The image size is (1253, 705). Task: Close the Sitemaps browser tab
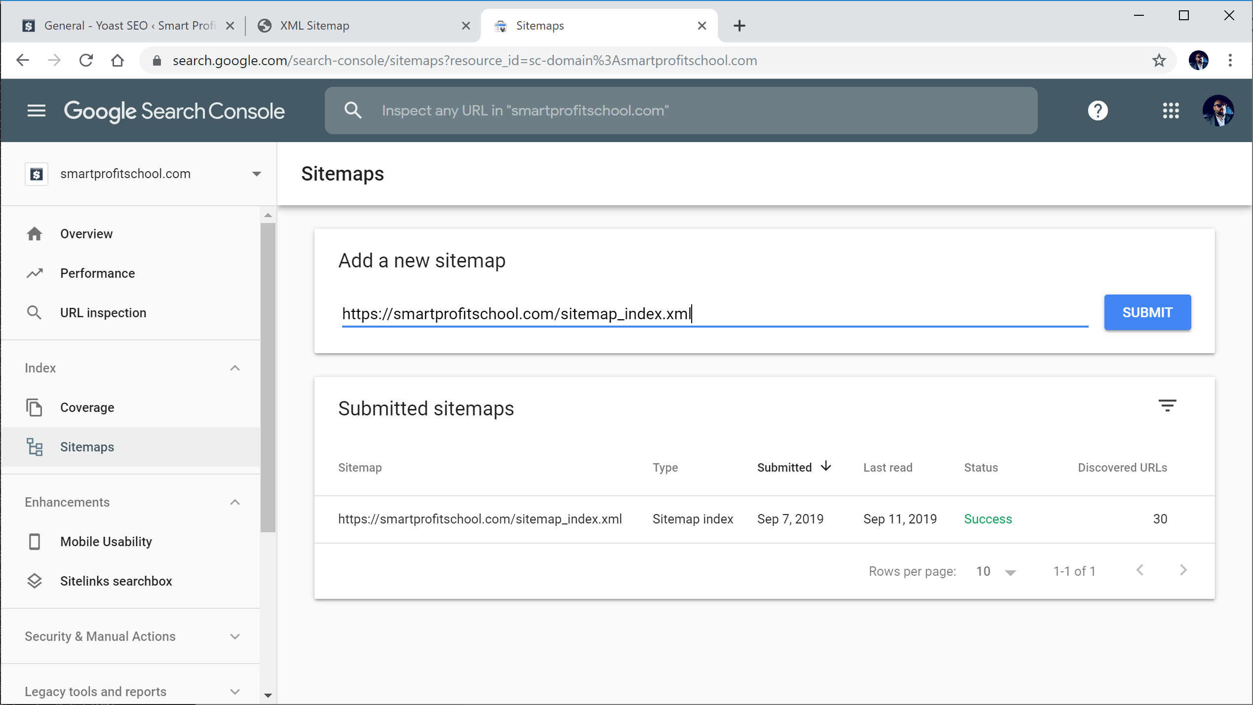click(x=702, y=26)
